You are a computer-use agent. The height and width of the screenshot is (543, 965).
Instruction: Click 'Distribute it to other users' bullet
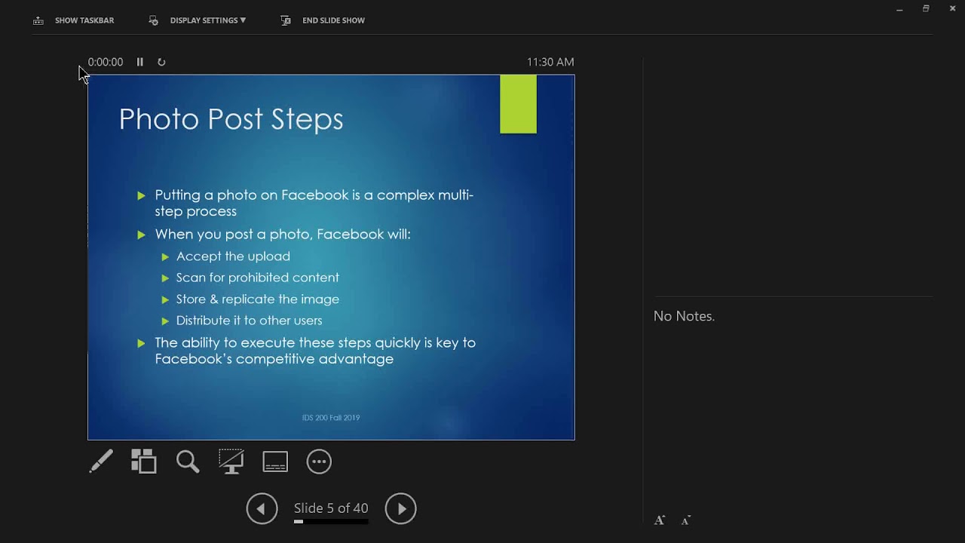[x=250, y=321]
